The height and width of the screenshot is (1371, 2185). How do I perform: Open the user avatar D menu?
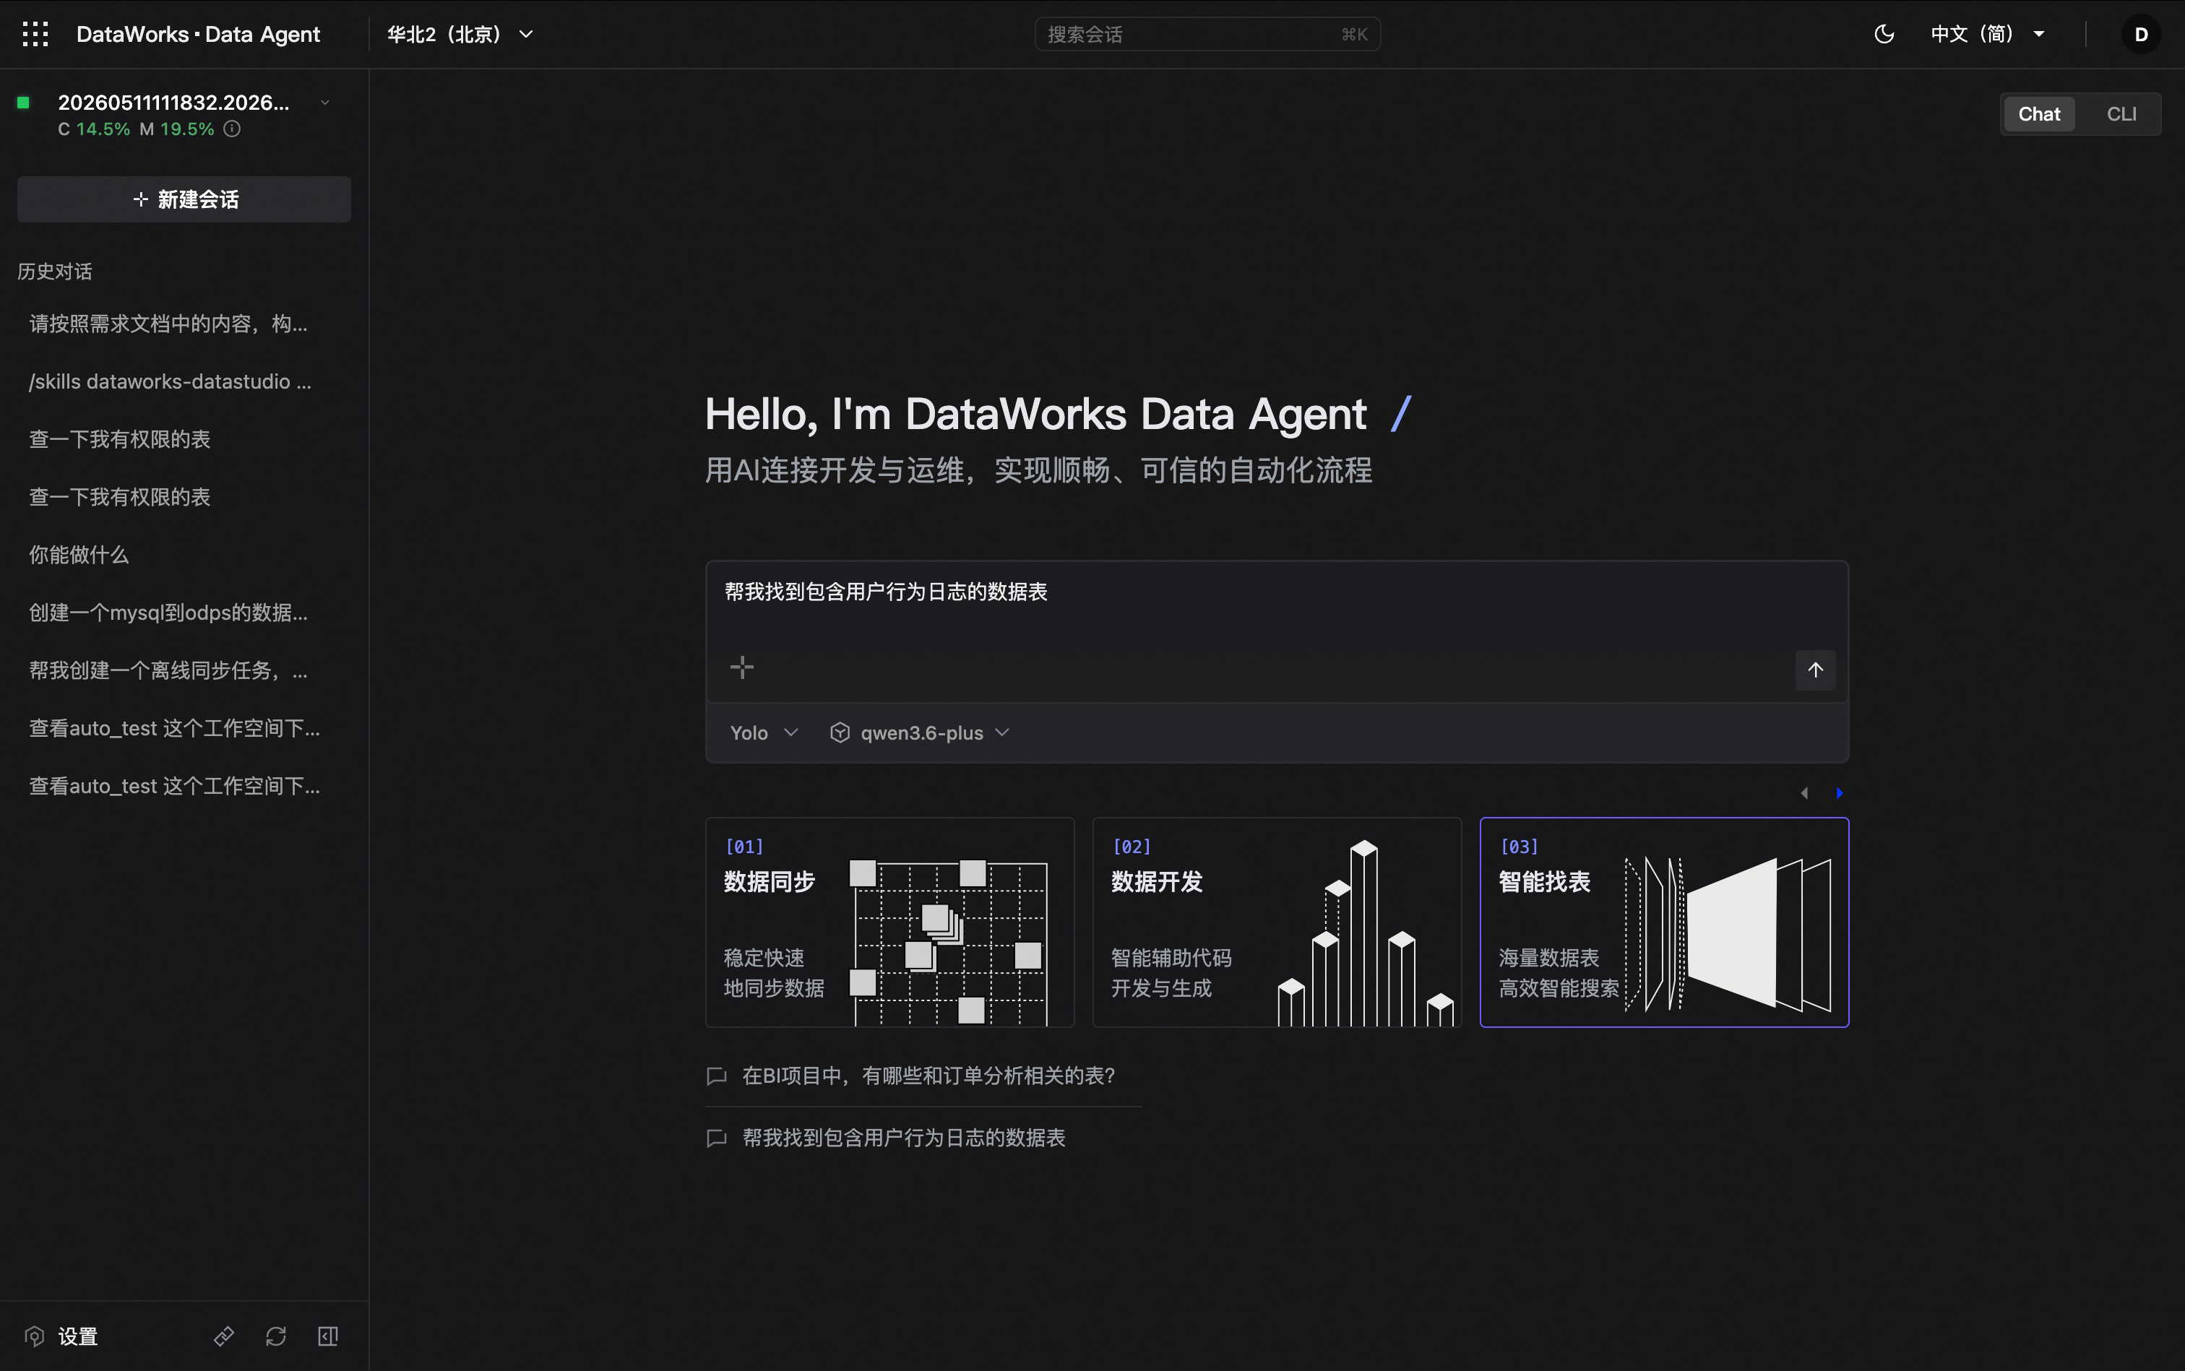coord(2140,35)
